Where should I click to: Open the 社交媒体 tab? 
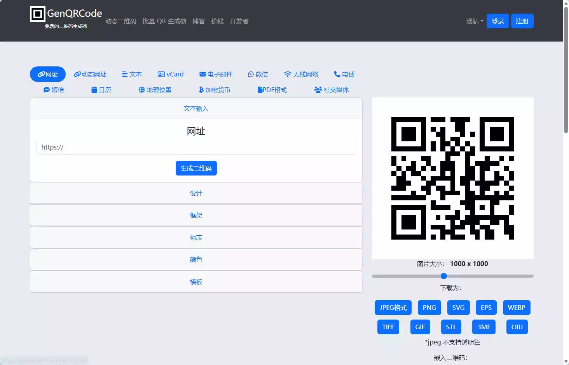point(332,90)
